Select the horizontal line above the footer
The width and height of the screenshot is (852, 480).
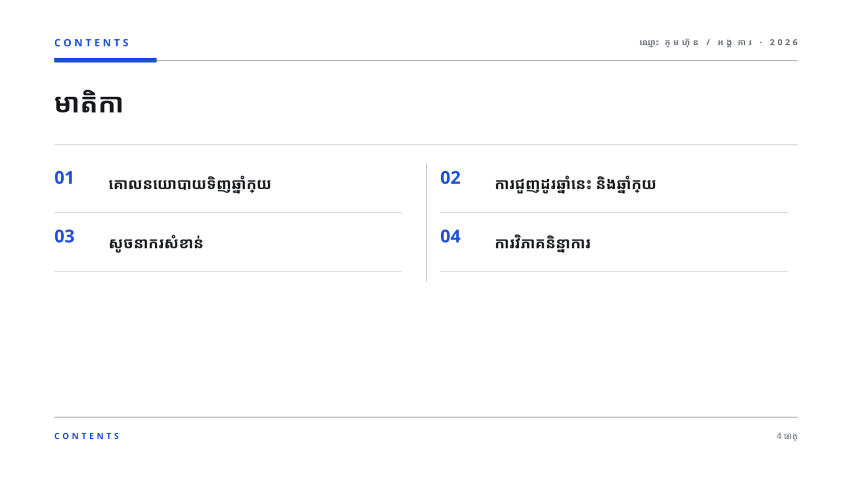click(x=426, y=417)
